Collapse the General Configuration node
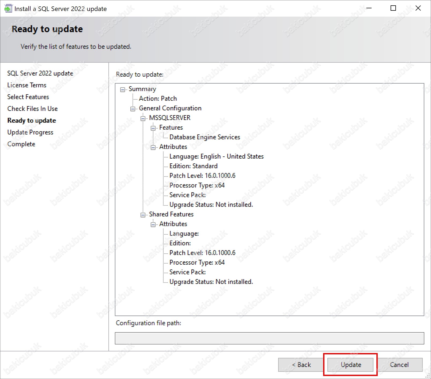Image resolution: width=431 pixels, height=379 pixels. pos(133,109)
